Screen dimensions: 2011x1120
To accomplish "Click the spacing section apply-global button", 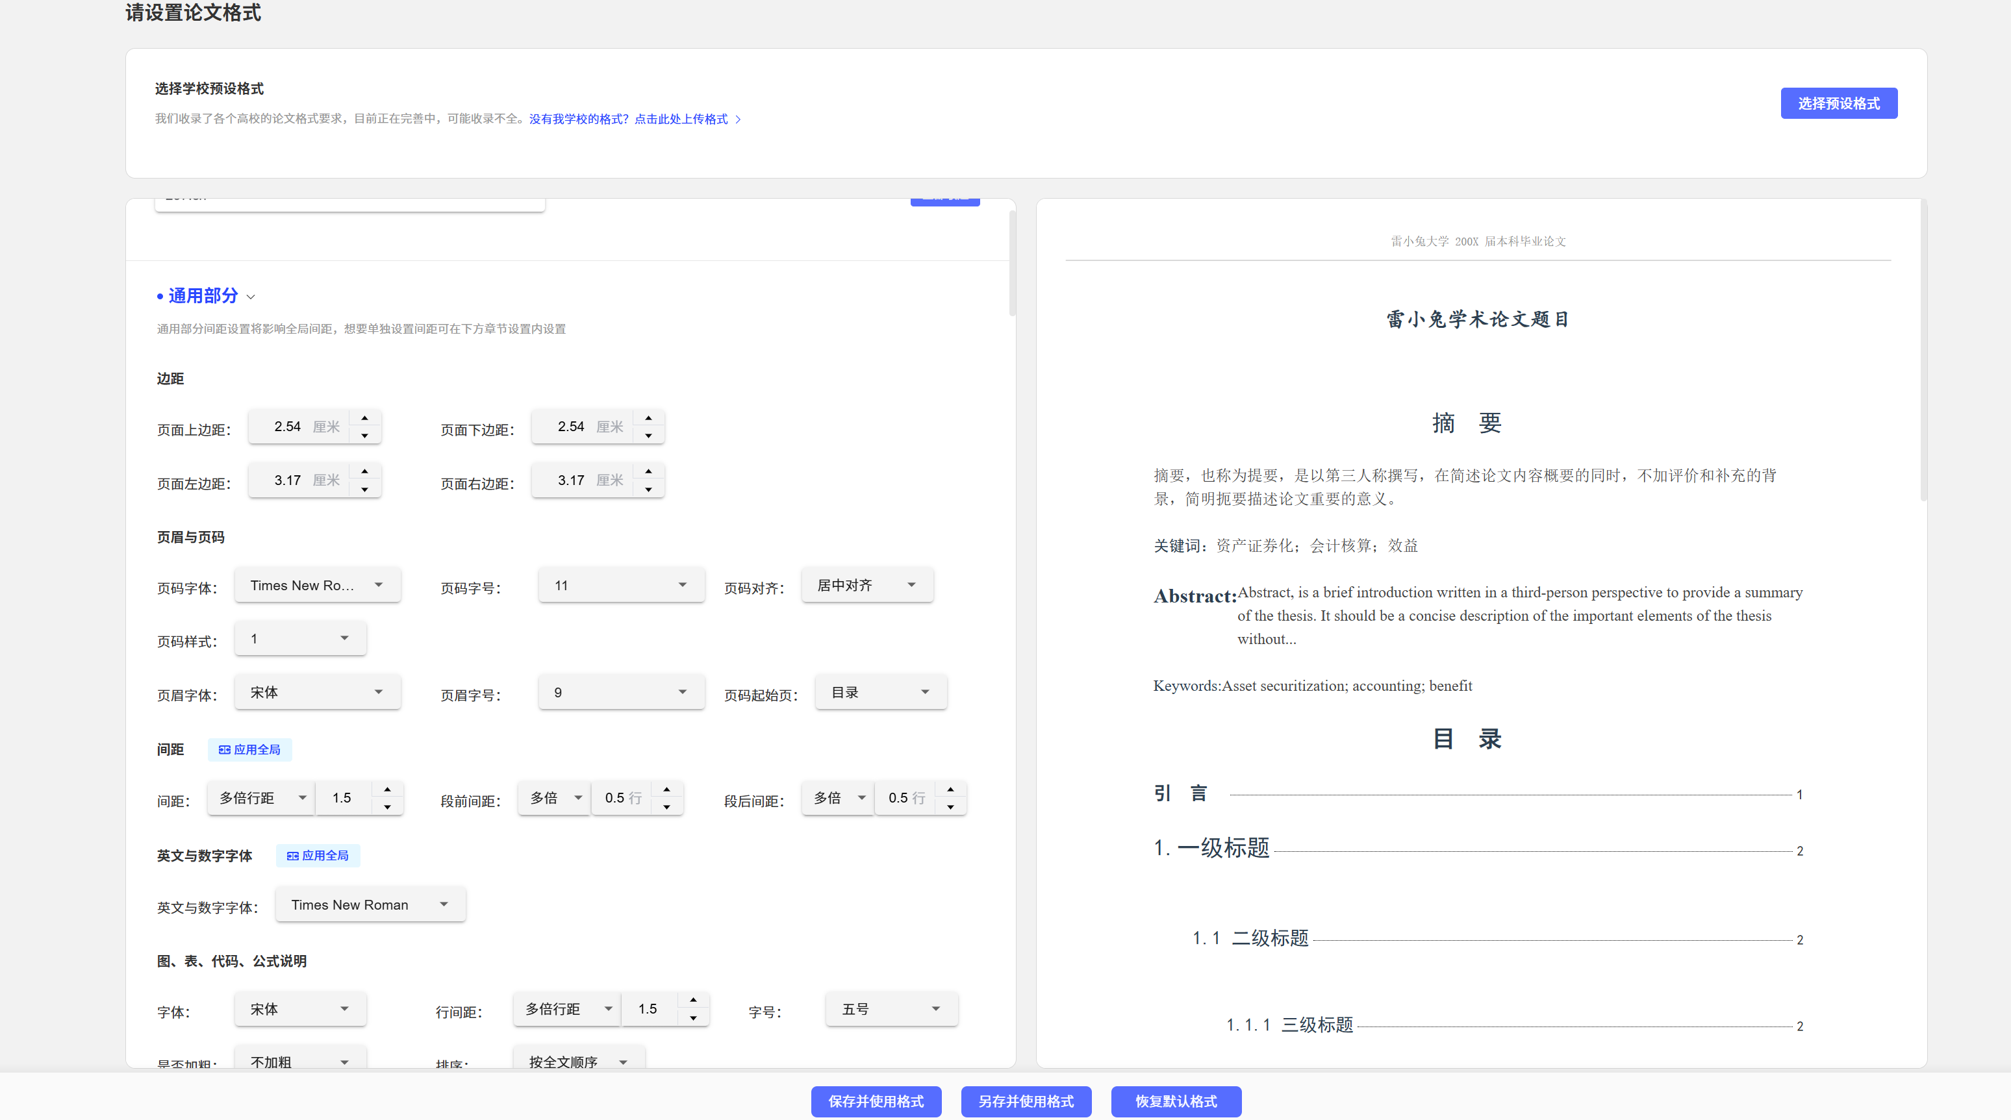I will pyautogui.click(x=250, y=749).
